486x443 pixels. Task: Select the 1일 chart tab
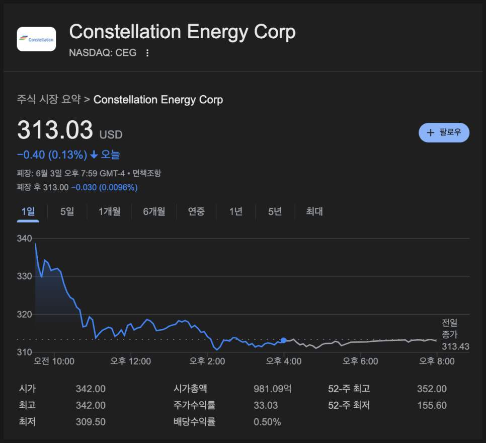point(28,211)
